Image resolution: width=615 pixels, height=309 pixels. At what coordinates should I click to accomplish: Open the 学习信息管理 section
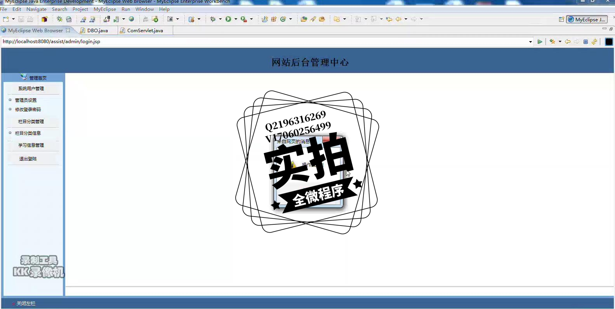click(31, 145)
